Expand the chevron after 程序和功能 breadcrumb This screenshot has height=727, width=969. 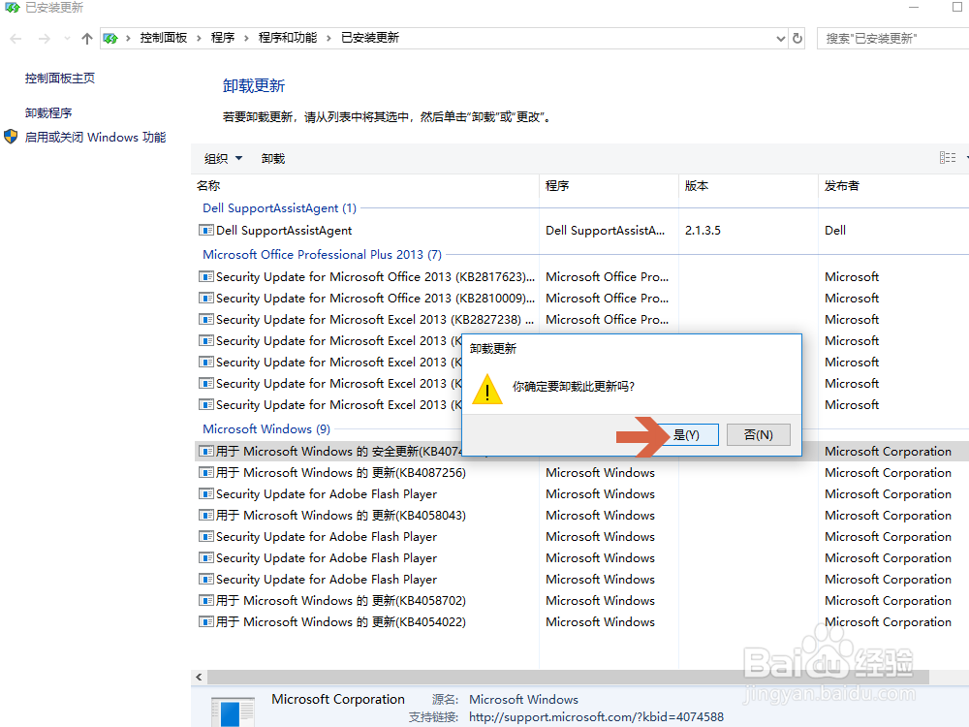coord(328,39)
